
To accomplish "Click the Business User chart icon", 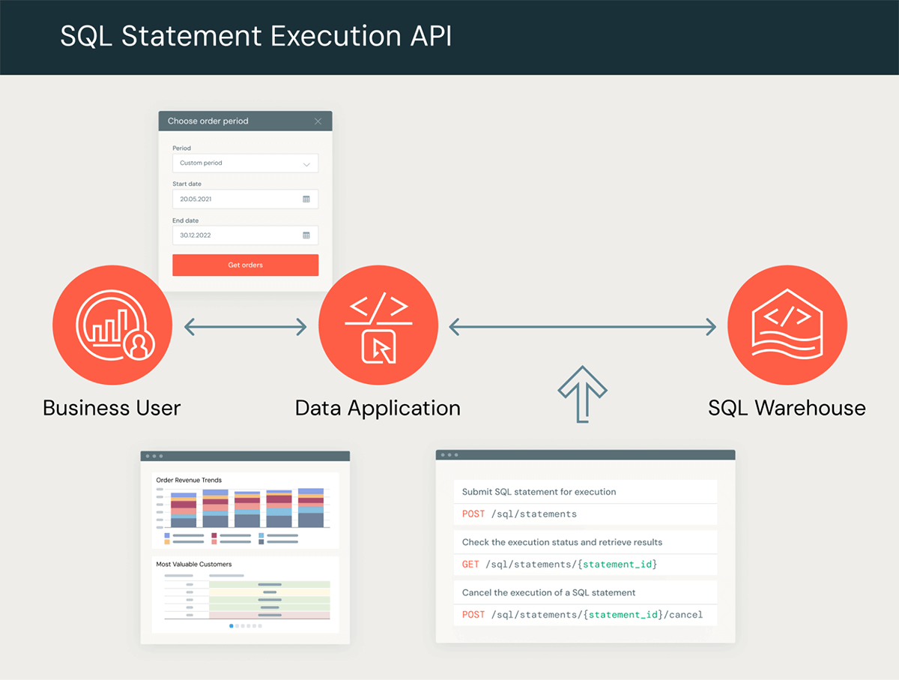I will 112,325.
